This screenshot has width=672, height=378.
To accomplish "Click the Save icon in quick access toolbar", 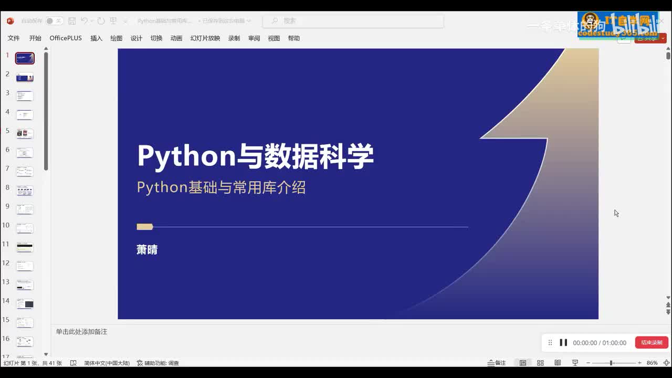I will 72,21.
